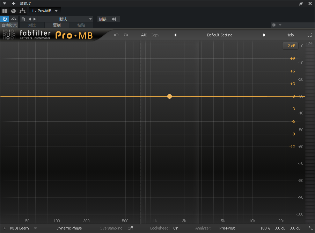Open the 1 - Pro-MB plugin selector dropdown

[x=45, y=11]
